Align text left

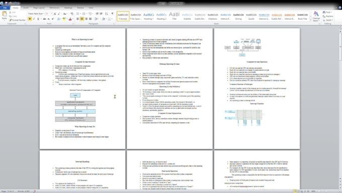tap(77, 19)
